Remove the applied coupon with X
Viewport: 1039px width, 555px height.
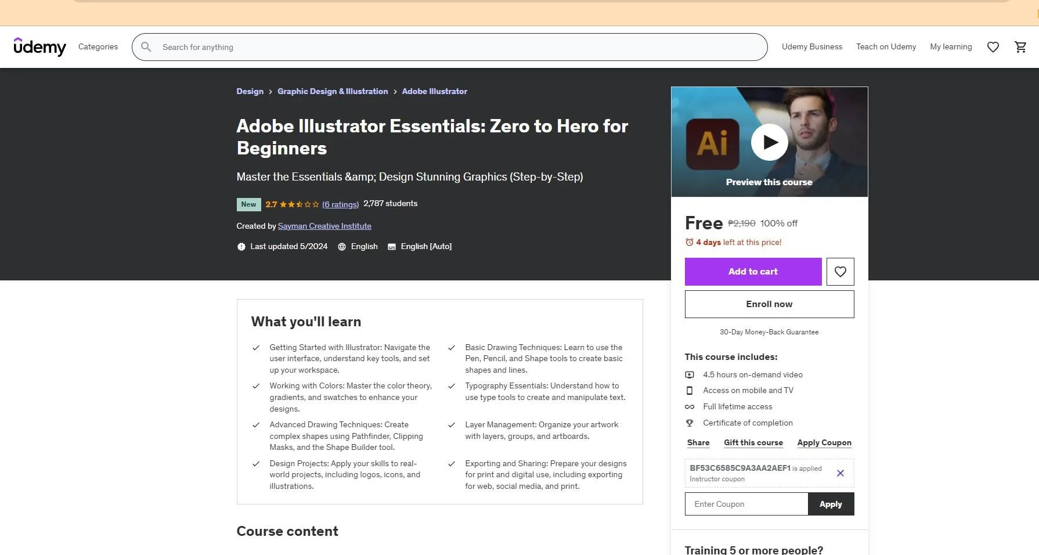pos(840,473)
